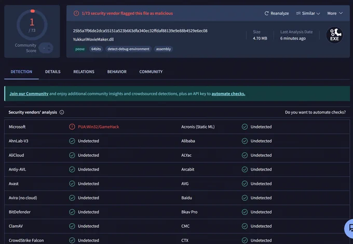Click the green check icon for Antiy-AVL
This screenshot has height=244, width=353.
pyautogui.click(x=72, y=169)
